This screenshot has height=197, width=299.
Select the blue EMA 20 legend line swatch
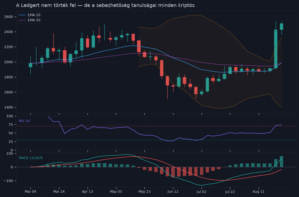click(22, 15)
